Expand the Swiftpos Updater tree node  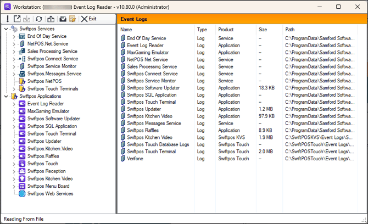click(x=14, y=142)
